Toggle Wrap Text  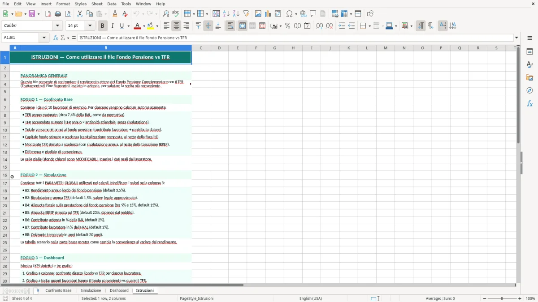[230, 26]
